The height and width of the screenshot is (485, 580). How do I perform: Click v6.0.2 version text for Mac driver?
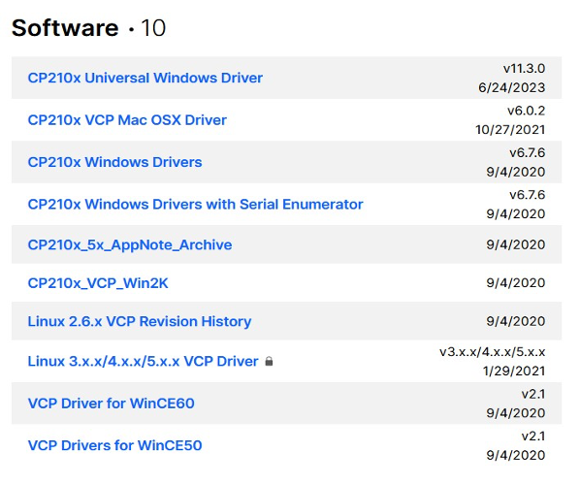526,111
